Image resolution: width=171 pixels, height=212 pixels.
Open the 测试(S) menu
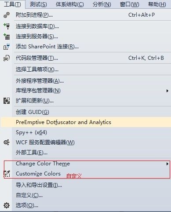(x=38, y=4)
